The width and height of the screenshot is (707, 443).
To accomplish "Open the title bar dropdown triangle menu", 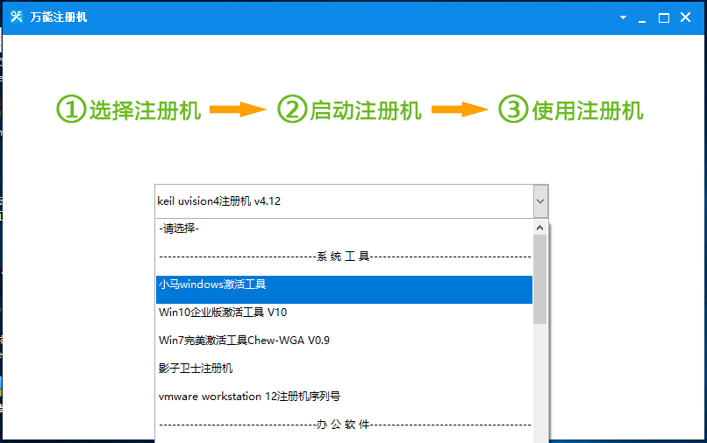I will pyautogui.click(x=623, y=18).
